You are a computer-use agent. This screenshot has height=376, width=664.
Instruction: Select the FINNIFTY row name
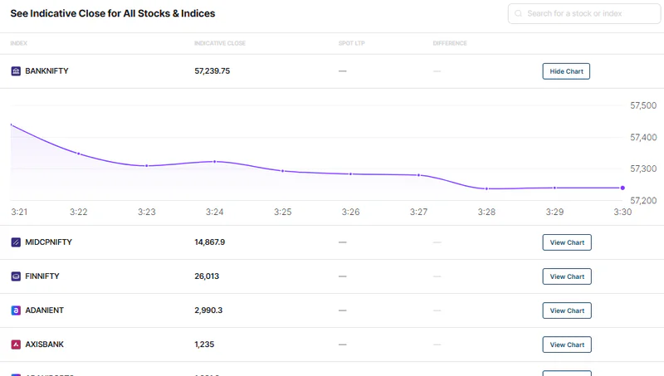click(x=42, y=276)
